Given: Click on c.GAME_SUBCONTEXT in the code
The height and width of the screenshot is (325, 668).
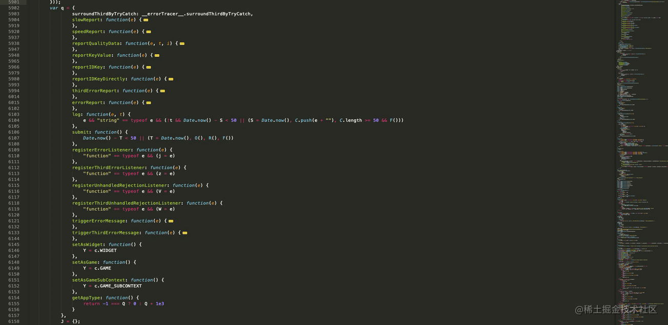Looking at the screenshot, I should pos(118,286).
